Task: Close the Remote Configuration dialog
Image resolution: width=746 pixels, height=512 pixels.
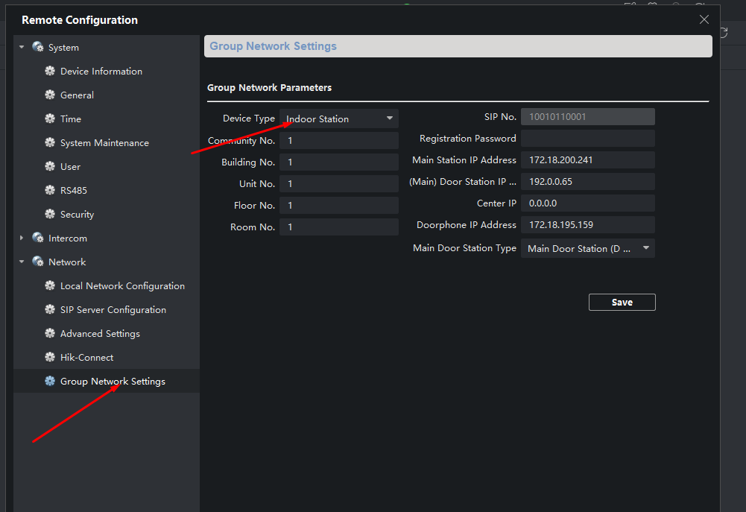Action: [x=704, y=19]
